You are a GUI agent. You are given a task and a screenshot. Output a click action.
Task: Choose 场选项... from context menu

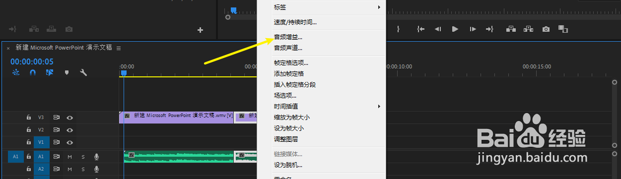(x=321, y=95)
